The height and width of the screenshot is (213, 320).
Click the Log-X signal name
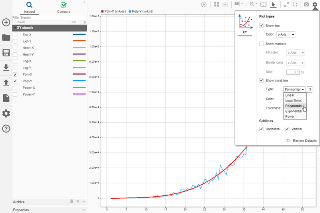(x=27, y=61)
